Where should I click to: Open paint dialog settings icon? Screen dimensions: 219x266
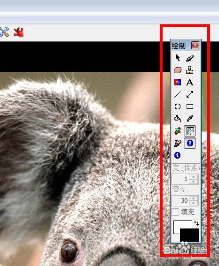(178, 143)
